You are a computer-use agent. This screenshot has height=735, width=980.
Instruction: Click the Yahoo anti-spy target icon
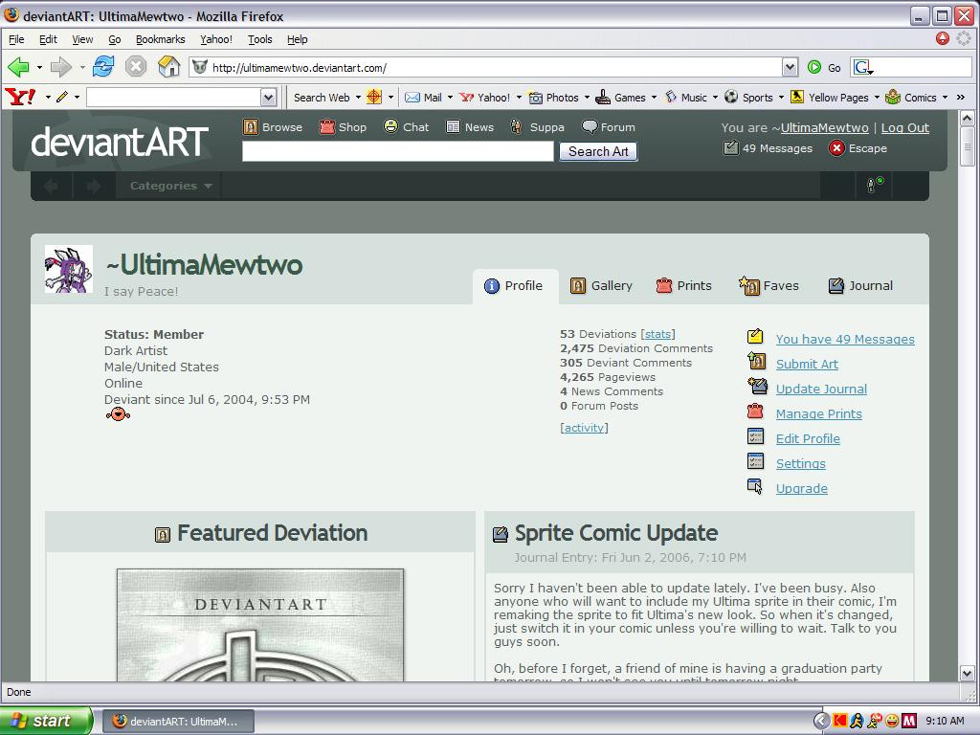coord(374,97)
